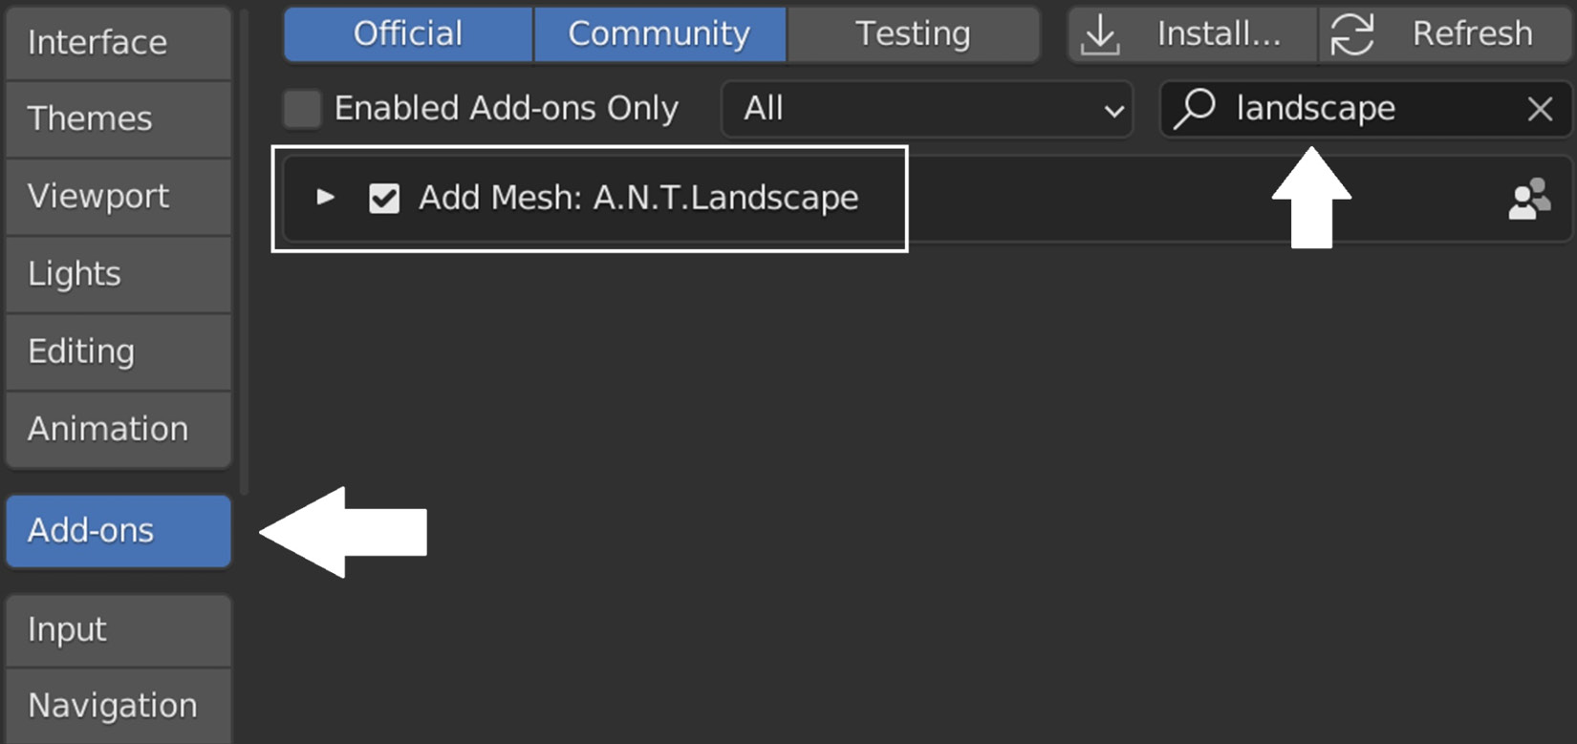Disable the A.N.T.Landscape add-on checkbox
Image resolution: width=1577 pixels, height=744 pixels.
pyautogui.click(x=384, y=199)
